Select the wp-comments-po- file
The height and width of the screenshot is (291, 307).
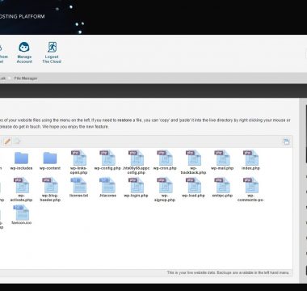tap(250, 190)
